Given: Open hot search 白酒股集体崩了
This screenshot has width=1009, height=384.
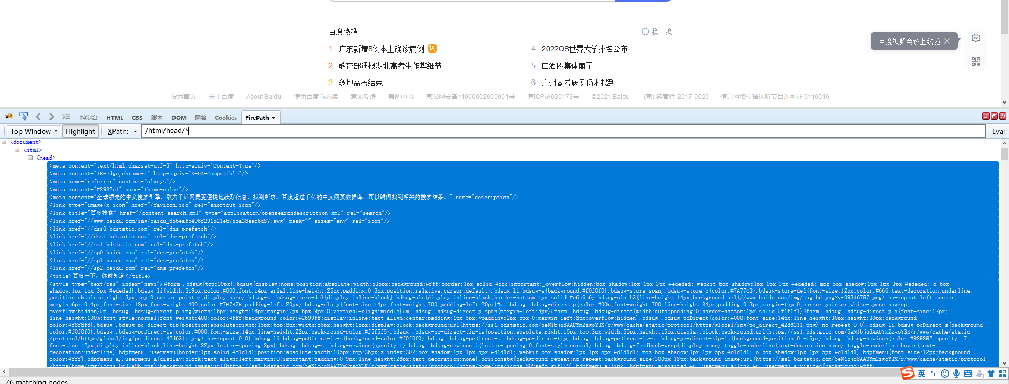Looking at the screenshot, I should click(x=567, y=66).
